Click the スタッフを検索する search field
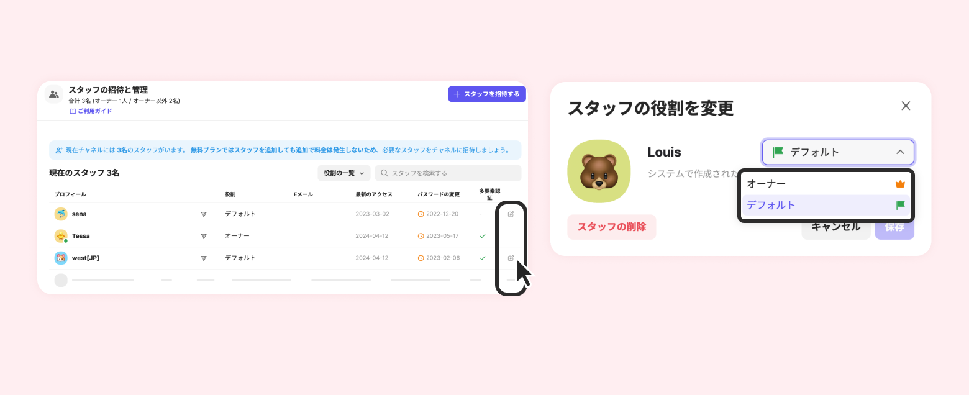Image resolution: width=969 pixels, height=395 pixels. [x=448, y=173]
